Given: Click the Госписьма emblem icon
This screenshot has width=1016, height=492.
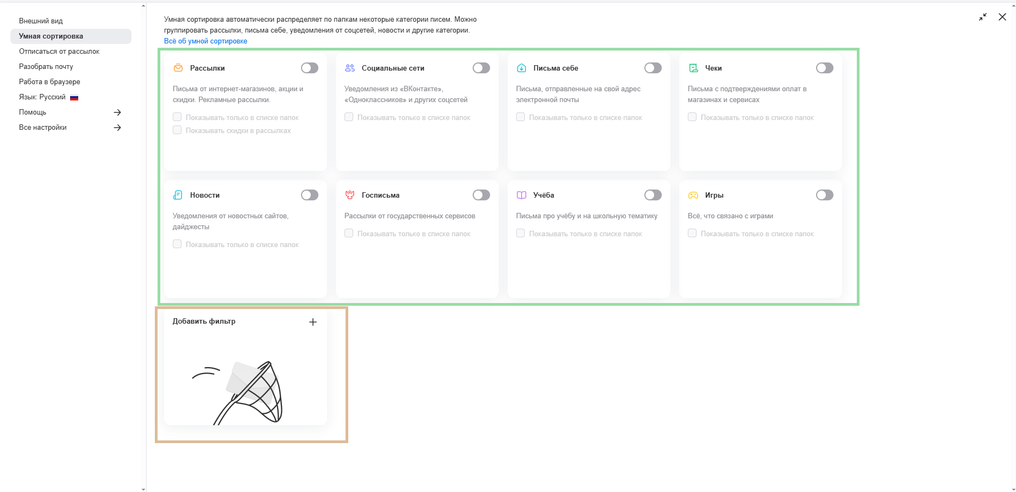Looking at the screenshot, I should [x=350, y=195].
